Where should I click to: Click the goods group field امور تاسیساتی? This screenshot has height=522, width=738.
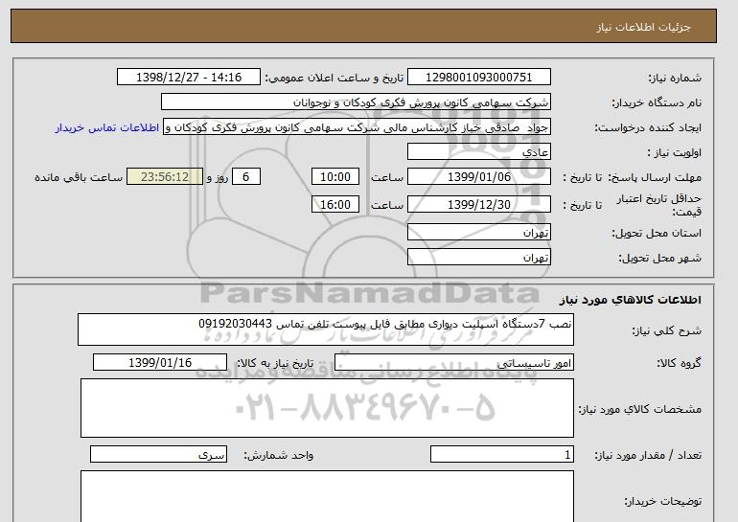[x=453, y=363]
